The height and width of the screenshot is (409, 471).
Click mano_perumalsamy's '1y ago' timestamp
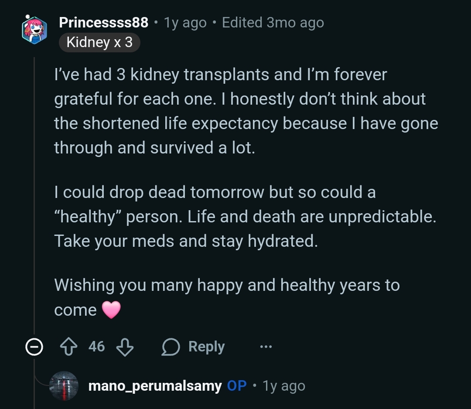(283, 386)
